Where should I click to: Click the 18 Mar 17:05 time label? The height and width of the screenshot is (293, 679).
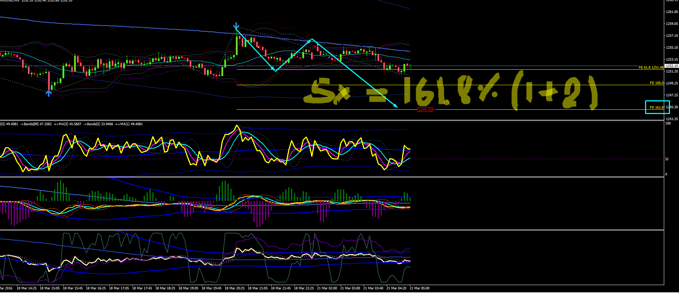click(x=119, y=288)
